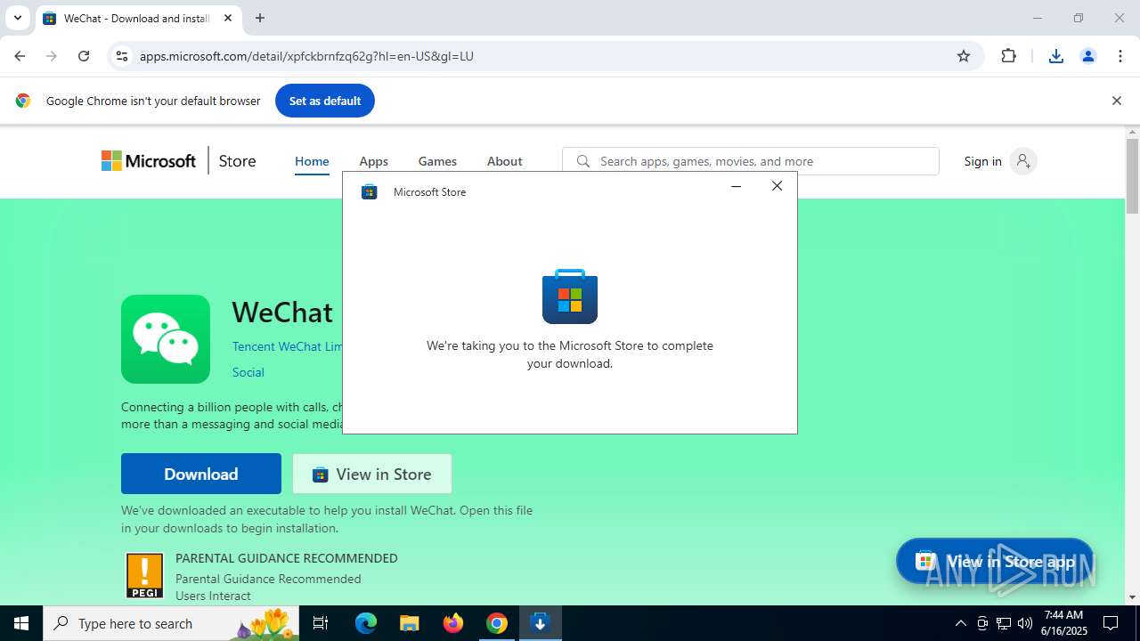
Task: Select the Home navigation tab
Action: point(312,161)
